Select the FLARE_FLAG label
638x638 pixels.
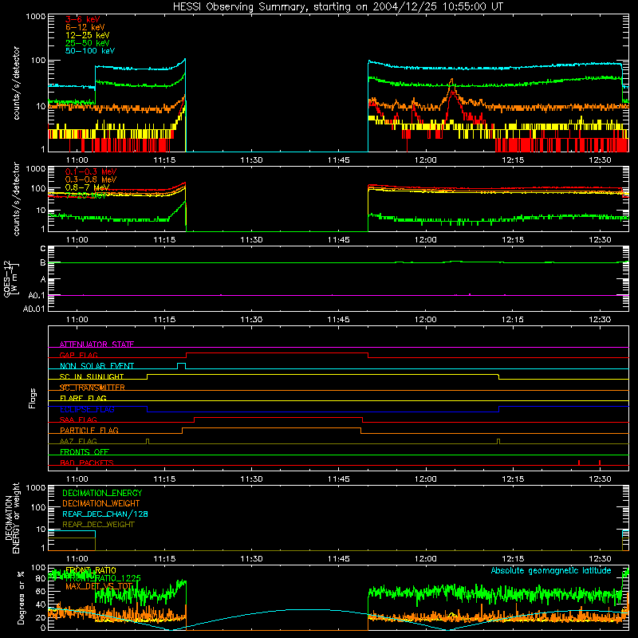(83, 398)
